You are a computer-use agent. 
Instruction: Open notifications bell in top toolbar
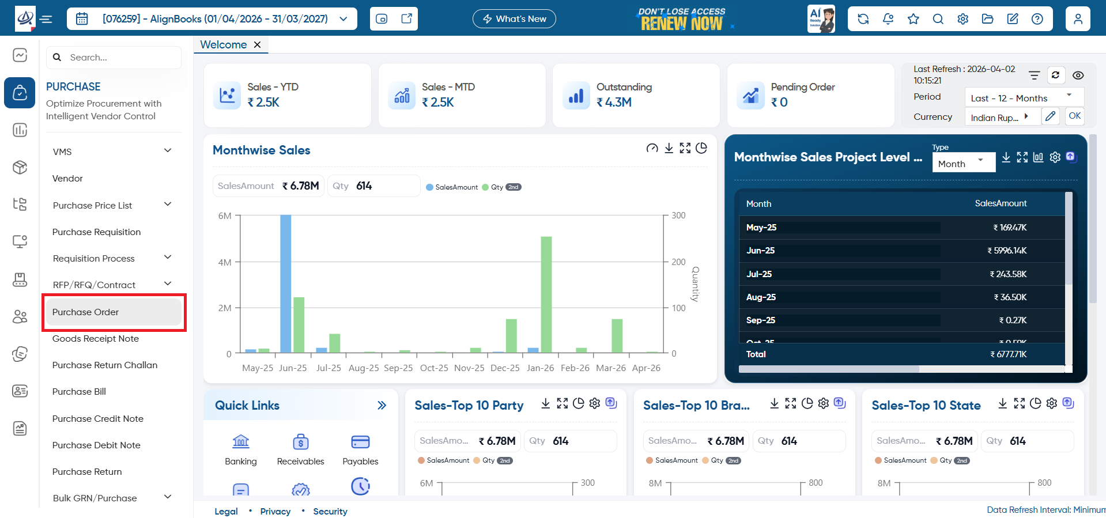click(888, 19)
